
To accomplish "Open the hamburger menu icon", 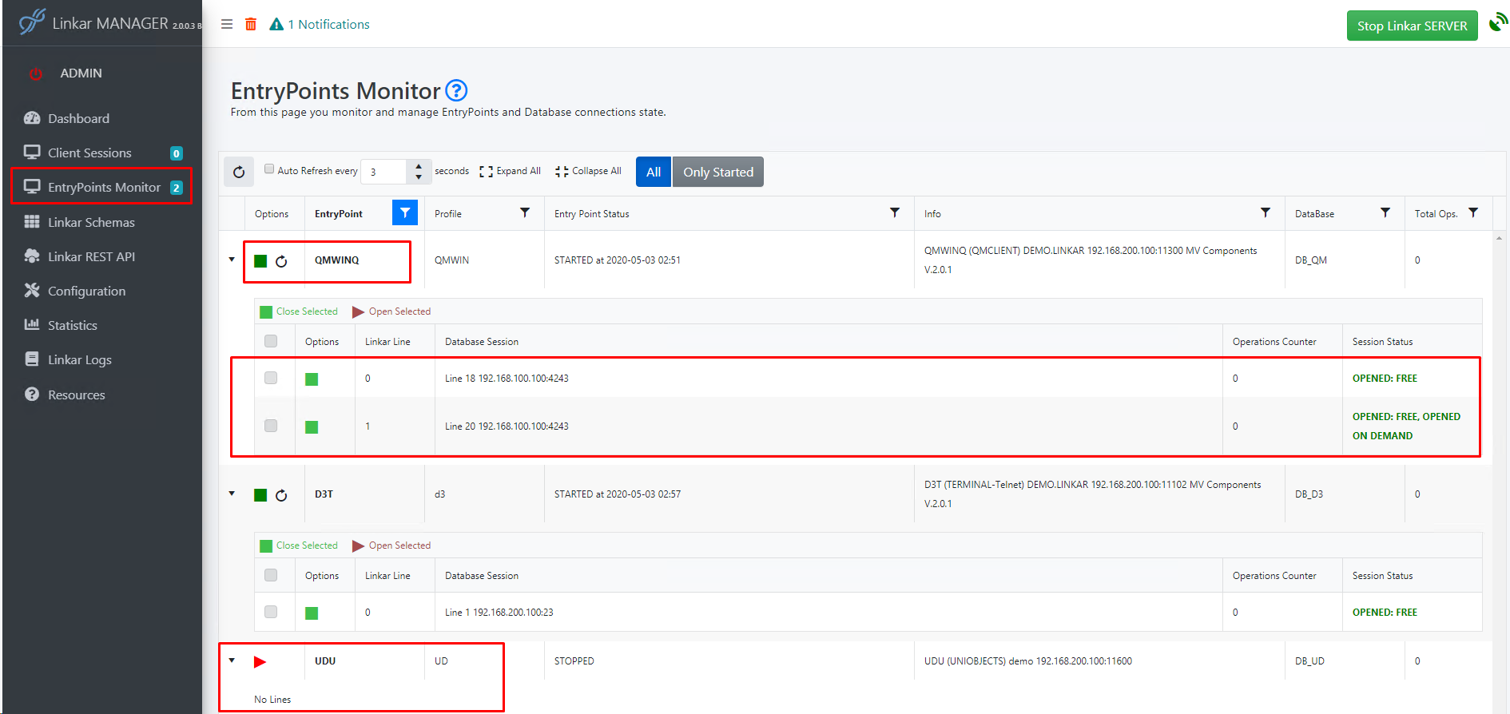I will (227, 25).
